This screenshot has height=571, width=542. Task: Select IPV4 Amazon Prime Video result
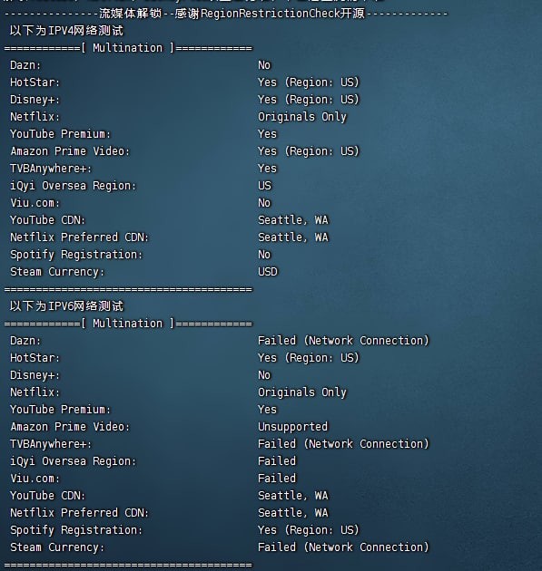tap(309, 151)
